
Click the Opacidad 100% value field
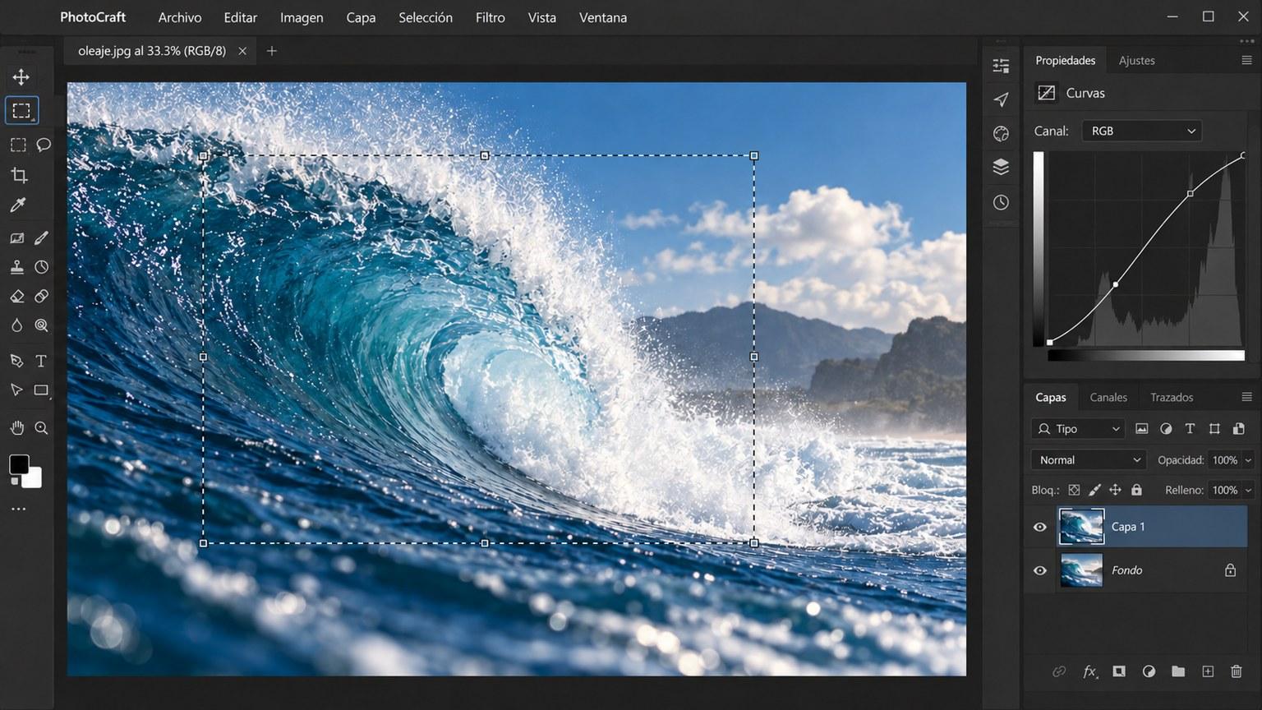(1224, 460)
